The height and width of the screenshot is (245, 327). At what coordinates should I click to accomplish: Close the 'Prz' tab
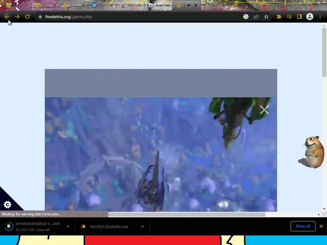pos(54,5)
